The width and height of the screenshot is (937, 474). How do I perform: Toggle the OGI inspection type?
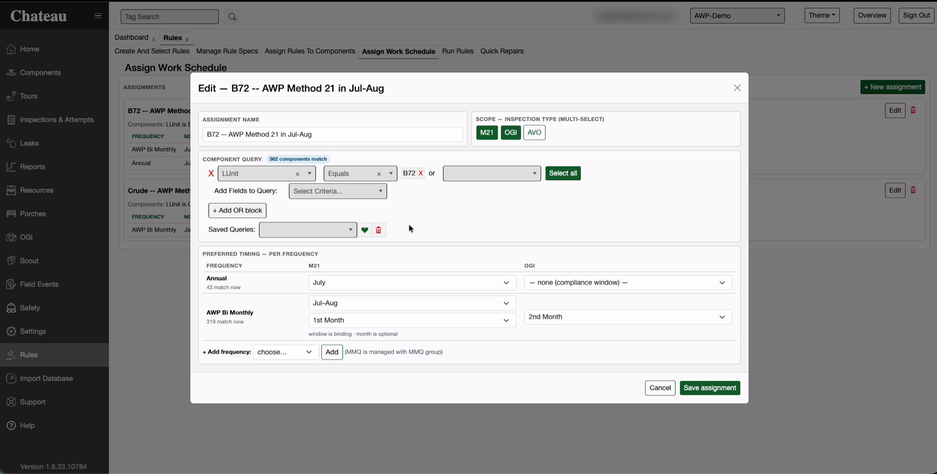tap(510, 132)
